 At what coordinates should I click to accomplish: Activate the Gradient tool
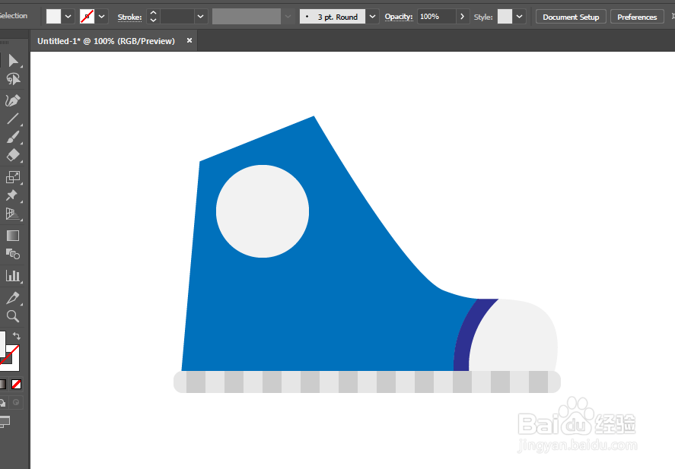13,236
